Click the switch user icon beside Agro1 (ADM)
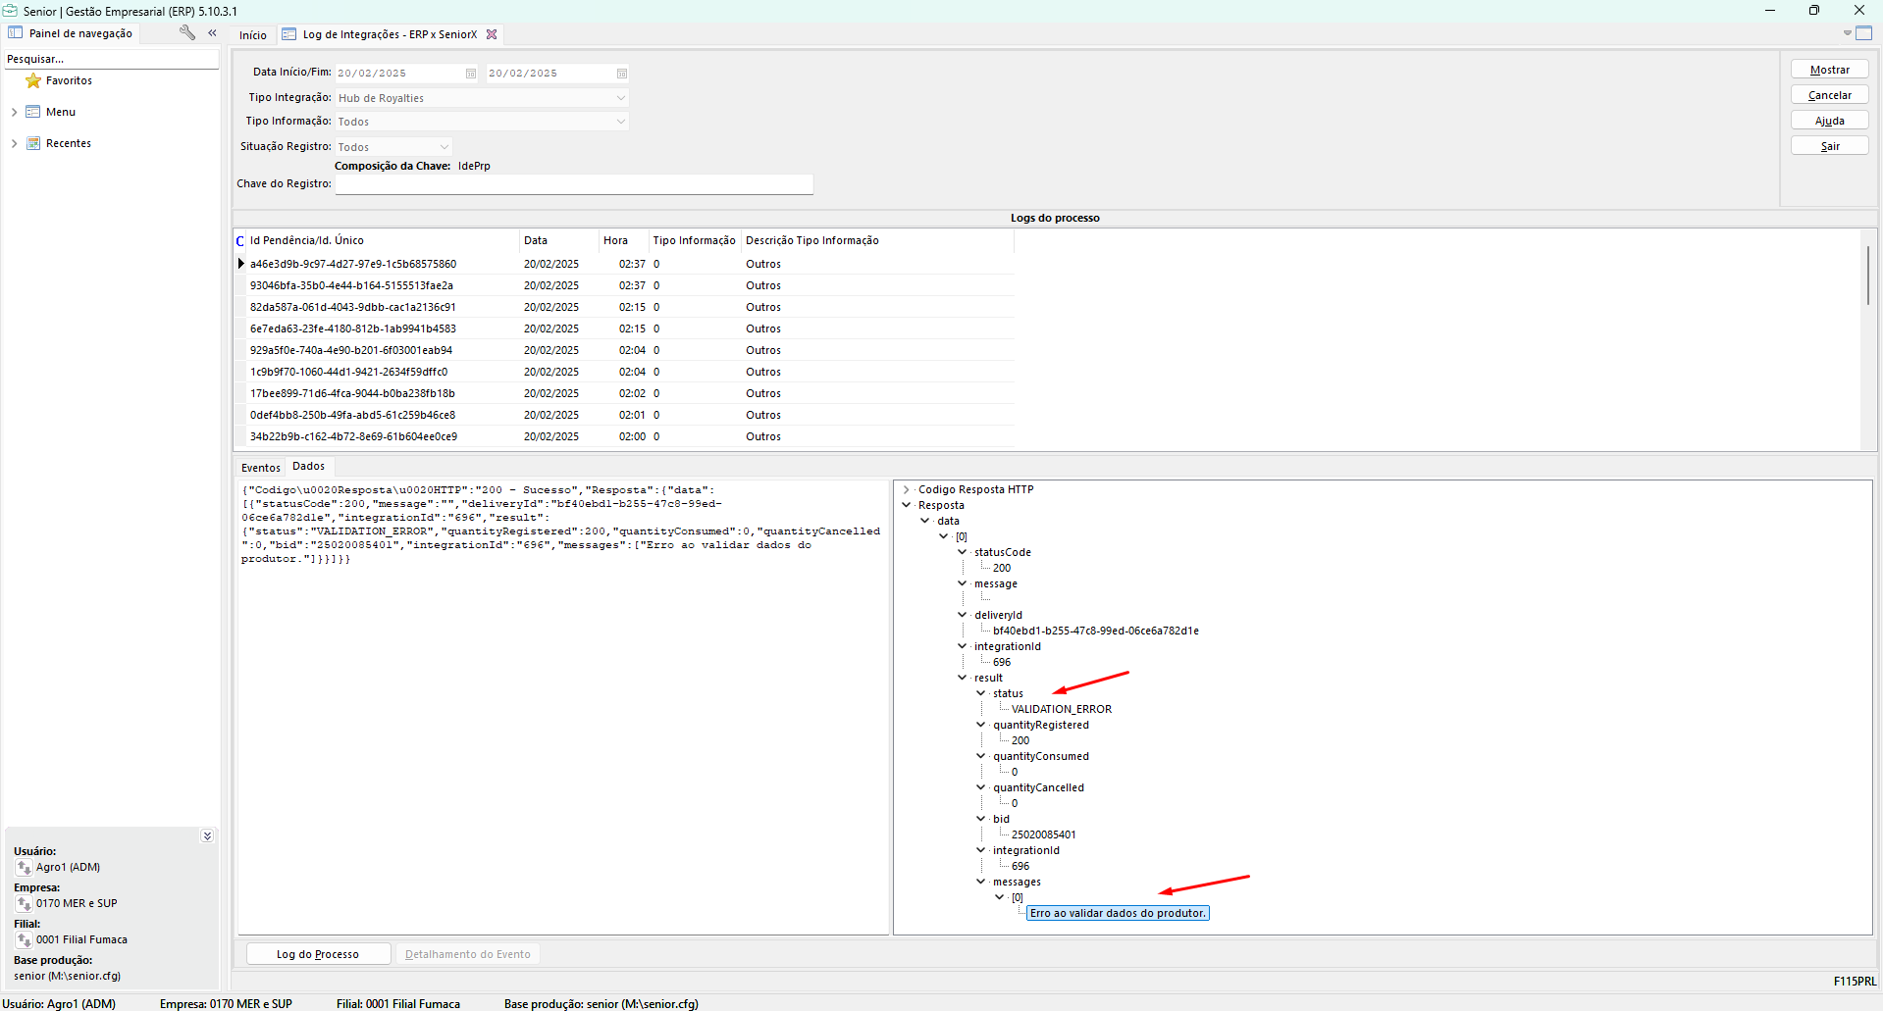The image size is (1883, 1011). [24, 868]
